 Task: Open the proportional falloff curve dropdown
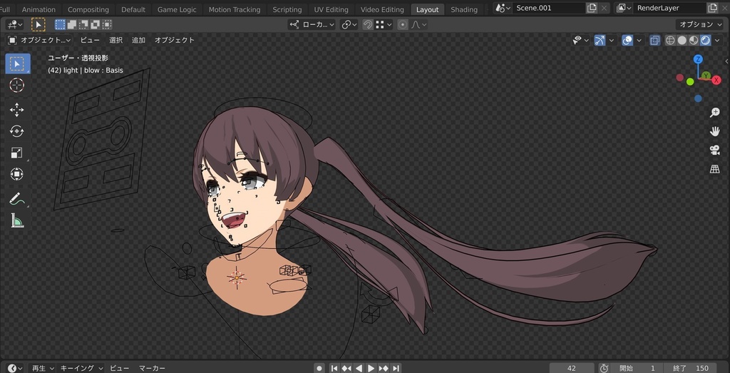[418, 25]
